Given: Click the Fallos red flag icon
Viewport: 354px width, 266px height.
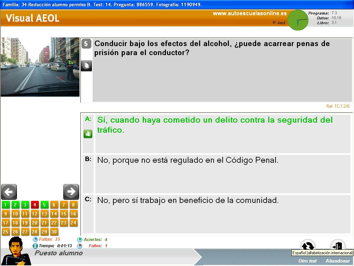Looking at the screenshot, I should 80,246.
